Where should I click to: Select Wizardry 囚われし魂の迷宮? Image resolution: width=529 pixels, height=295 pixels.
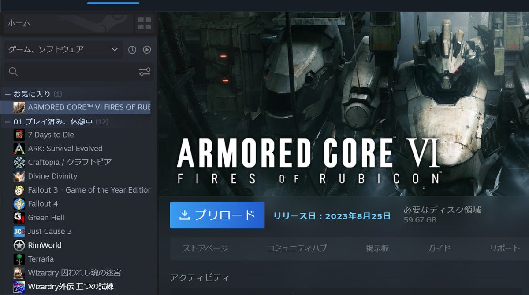pos(75,273)
